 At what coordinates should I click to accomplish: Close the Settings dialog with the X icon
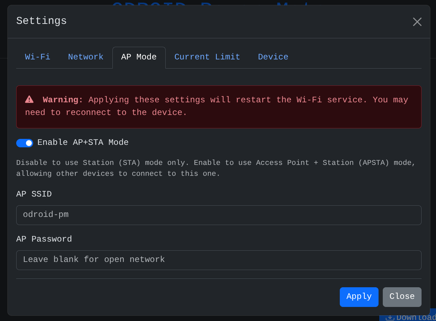(417, 22)
